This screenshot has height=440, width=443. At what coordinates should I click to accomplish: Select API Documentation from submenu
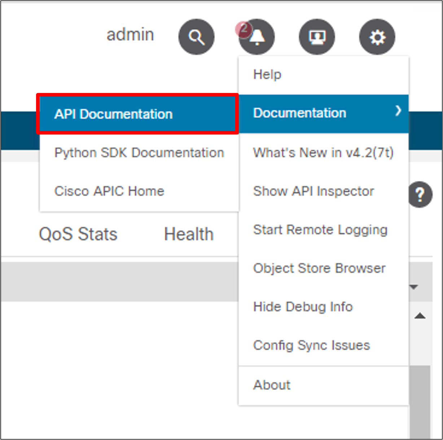[113, 114]
